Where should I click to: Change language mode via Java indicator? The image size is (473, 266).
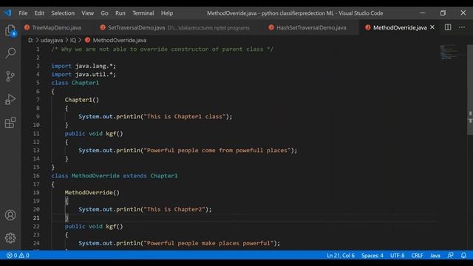click(x=435, y=256)
